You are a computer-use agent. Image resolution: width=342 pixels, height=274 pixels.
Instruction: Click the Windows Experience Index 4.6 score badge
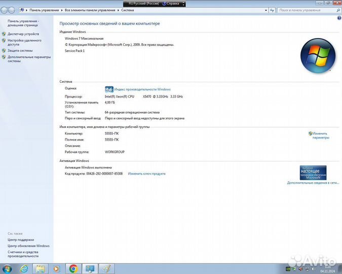pyautogui.click(x=109, y=89)
